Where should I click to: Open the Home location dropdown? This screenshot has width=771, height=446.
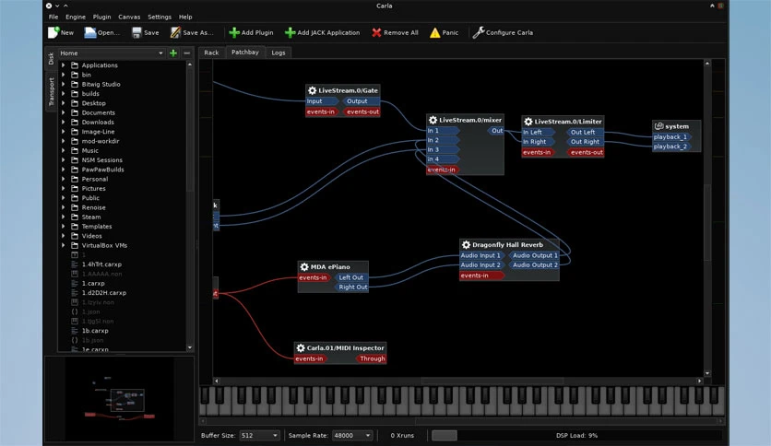pyautogui.click(x=112, y=53)
